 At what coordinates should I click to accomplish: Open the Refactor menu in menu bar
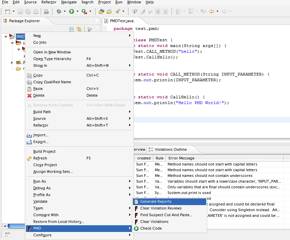[x=49, y=2]
